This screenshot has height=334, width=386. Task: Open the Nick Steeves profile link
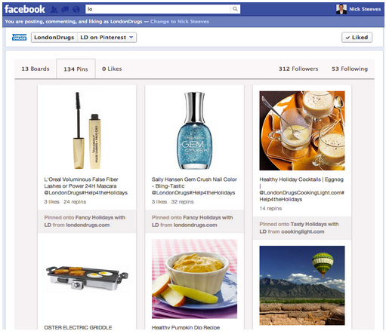pos(365,9)
